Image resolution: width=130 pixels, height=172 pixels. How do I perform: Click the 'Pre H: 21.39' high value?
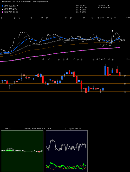[x=81, y=8]
